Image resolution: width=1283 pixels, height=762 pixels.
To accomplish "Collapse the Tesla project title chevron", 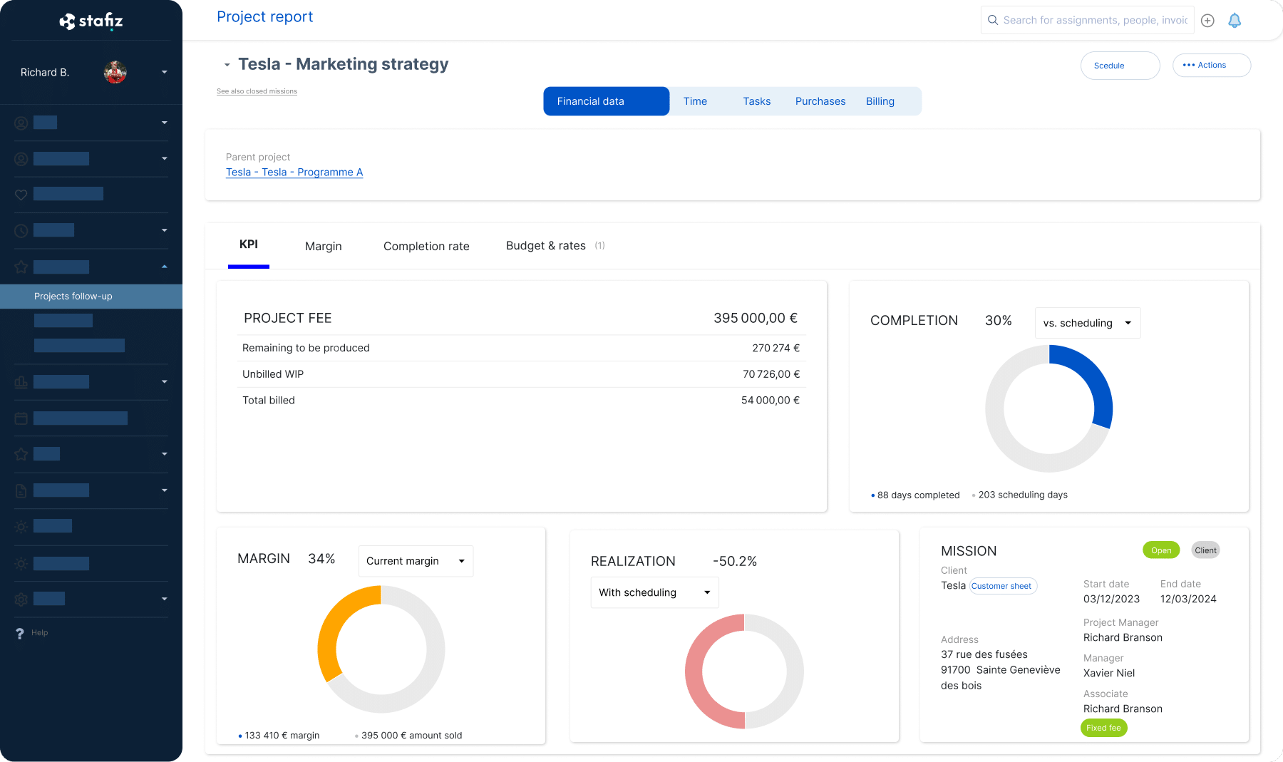I will pos(227,65).
